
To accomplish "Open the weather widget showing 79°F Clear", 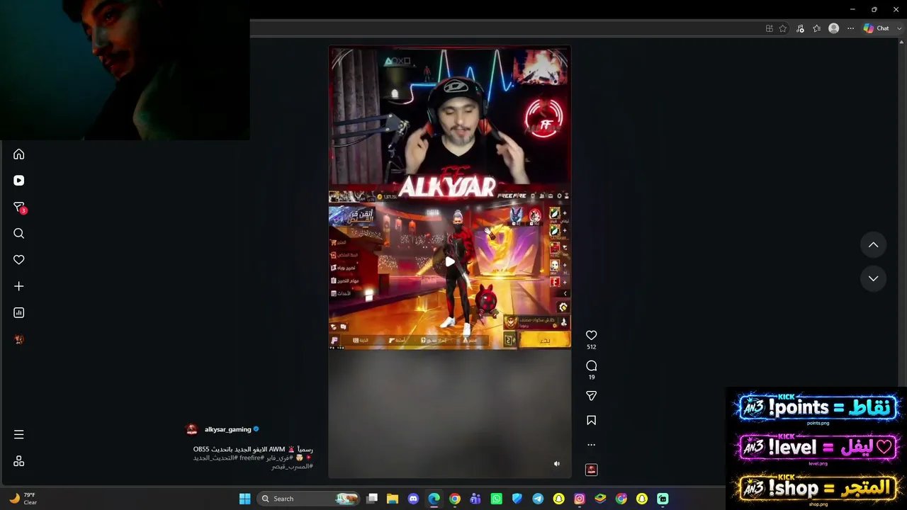I will click(x=23, y=499).
